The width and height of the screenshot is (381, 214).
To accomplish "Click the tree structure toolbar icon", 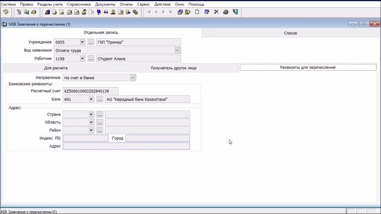I will pyautogui.click(x=19, y=12).
